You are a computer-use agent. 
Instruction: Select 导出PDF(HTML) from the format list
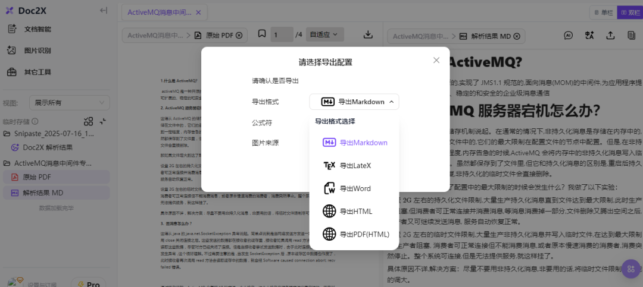pyautogui.click(x=355, y=234)
